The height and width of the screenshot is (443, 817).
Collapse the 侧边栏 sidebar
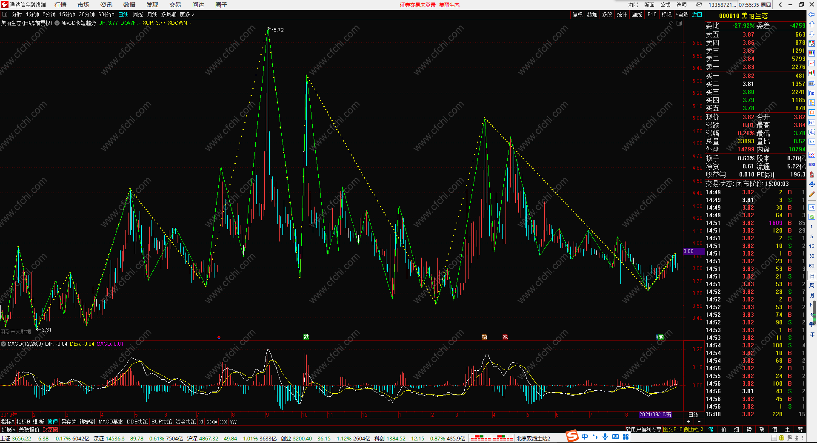click(x=694, y=429)
